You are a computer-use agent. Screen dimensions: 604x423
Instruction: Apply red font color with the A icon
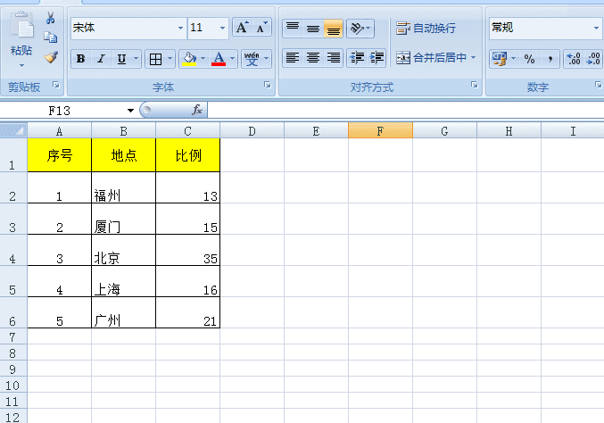point(219,59)
